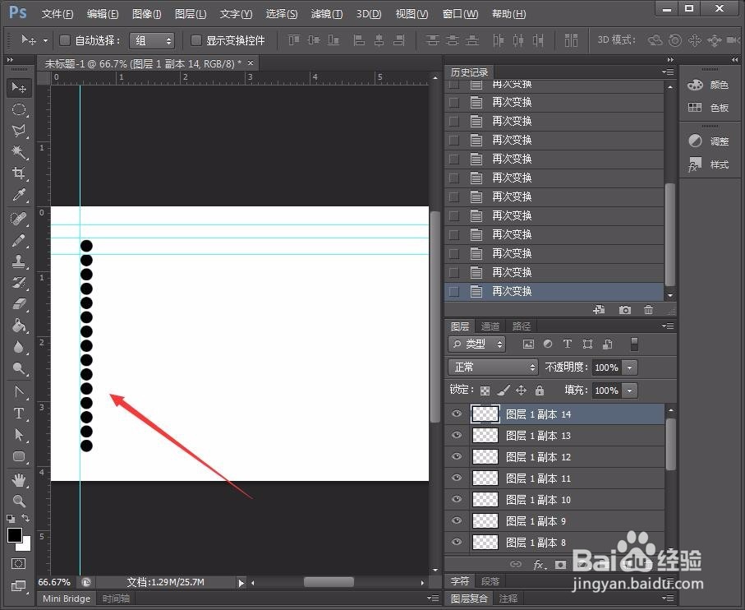745x610 pixels.
Task: Lock transparent pixels icon
Action: tap(485, 390)
